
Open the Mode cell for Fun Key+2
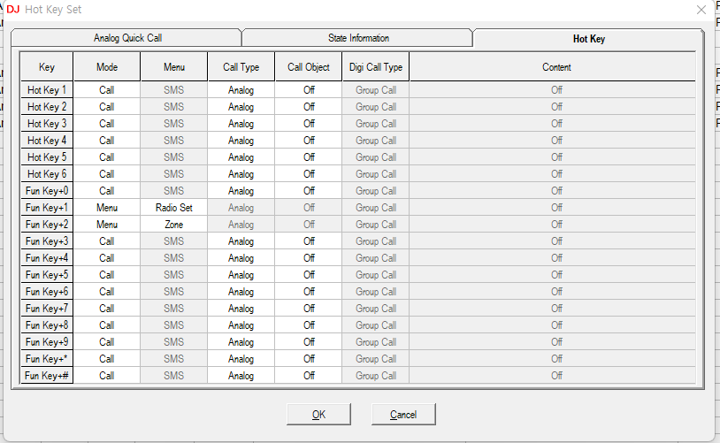tap(107, 225)
